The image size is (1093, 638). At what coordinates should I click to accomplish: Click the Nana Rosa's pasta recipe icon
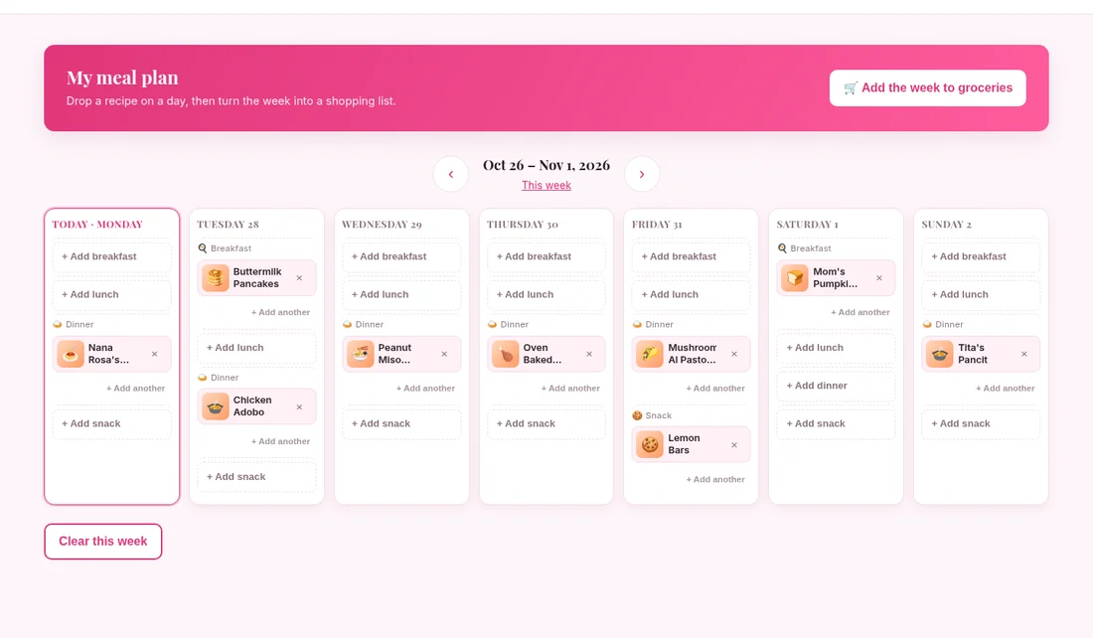click(71, 354)
